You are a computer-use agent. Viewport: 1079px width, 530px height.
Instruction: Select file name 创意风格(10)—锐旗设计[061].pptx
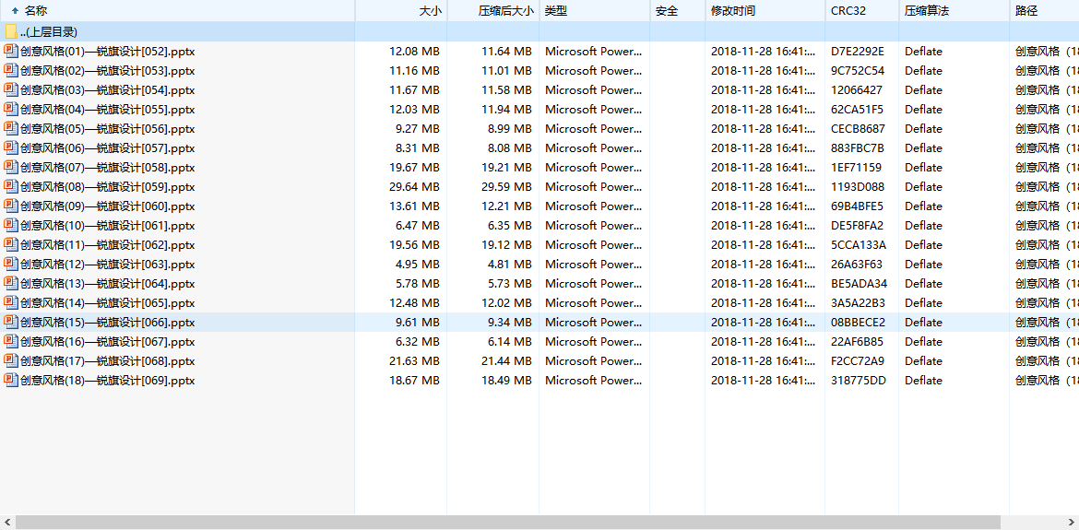[107, 225]
